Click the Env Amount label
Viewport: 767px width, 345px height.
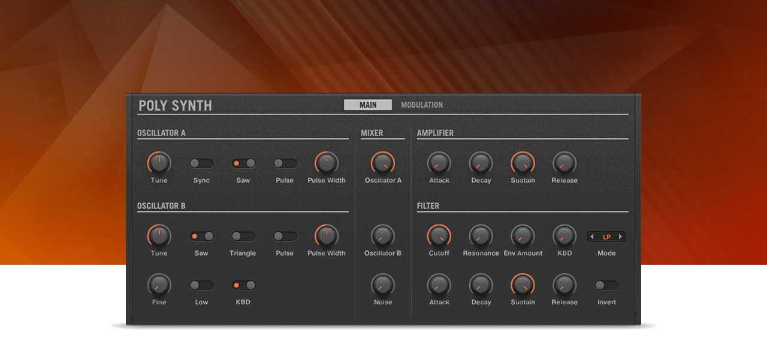[x=523, y=253]
